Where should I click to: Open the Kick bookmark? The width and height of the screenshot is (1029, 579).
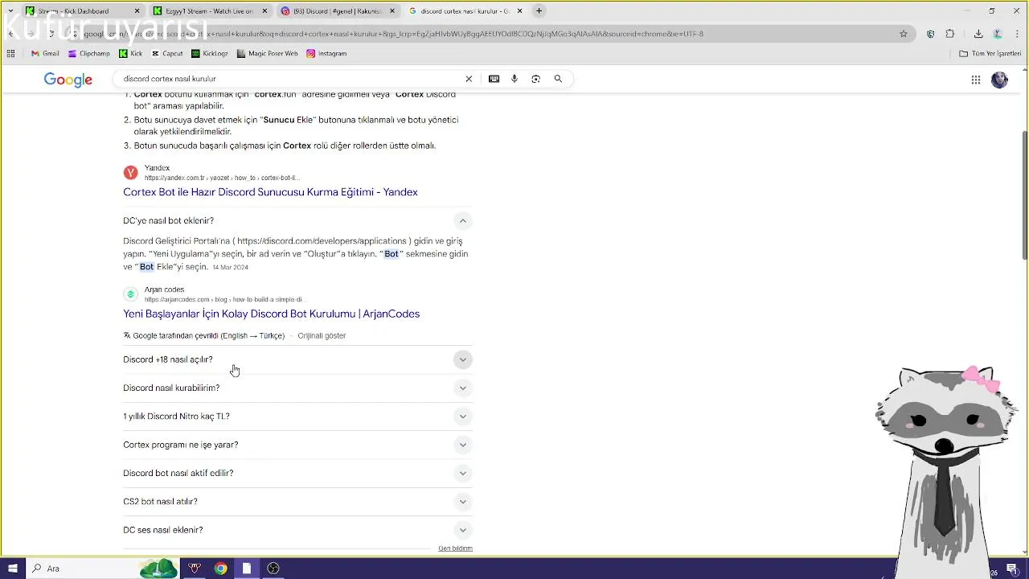click(x=131, y=54)
